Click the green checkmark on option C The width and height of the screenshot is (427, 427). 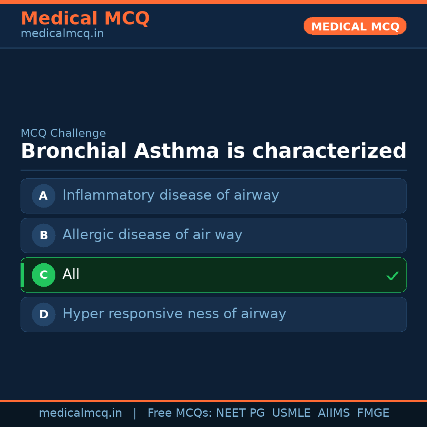[392, 276]
